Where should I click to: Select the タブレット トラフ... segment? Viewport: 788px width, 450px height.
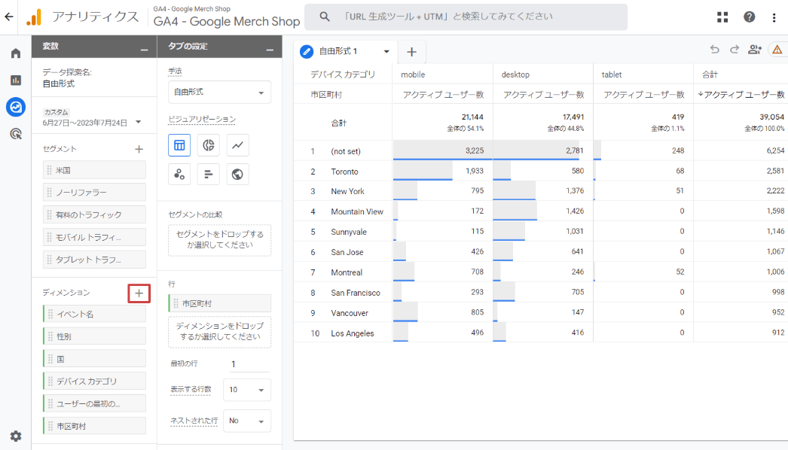click(x=94, y=259)
